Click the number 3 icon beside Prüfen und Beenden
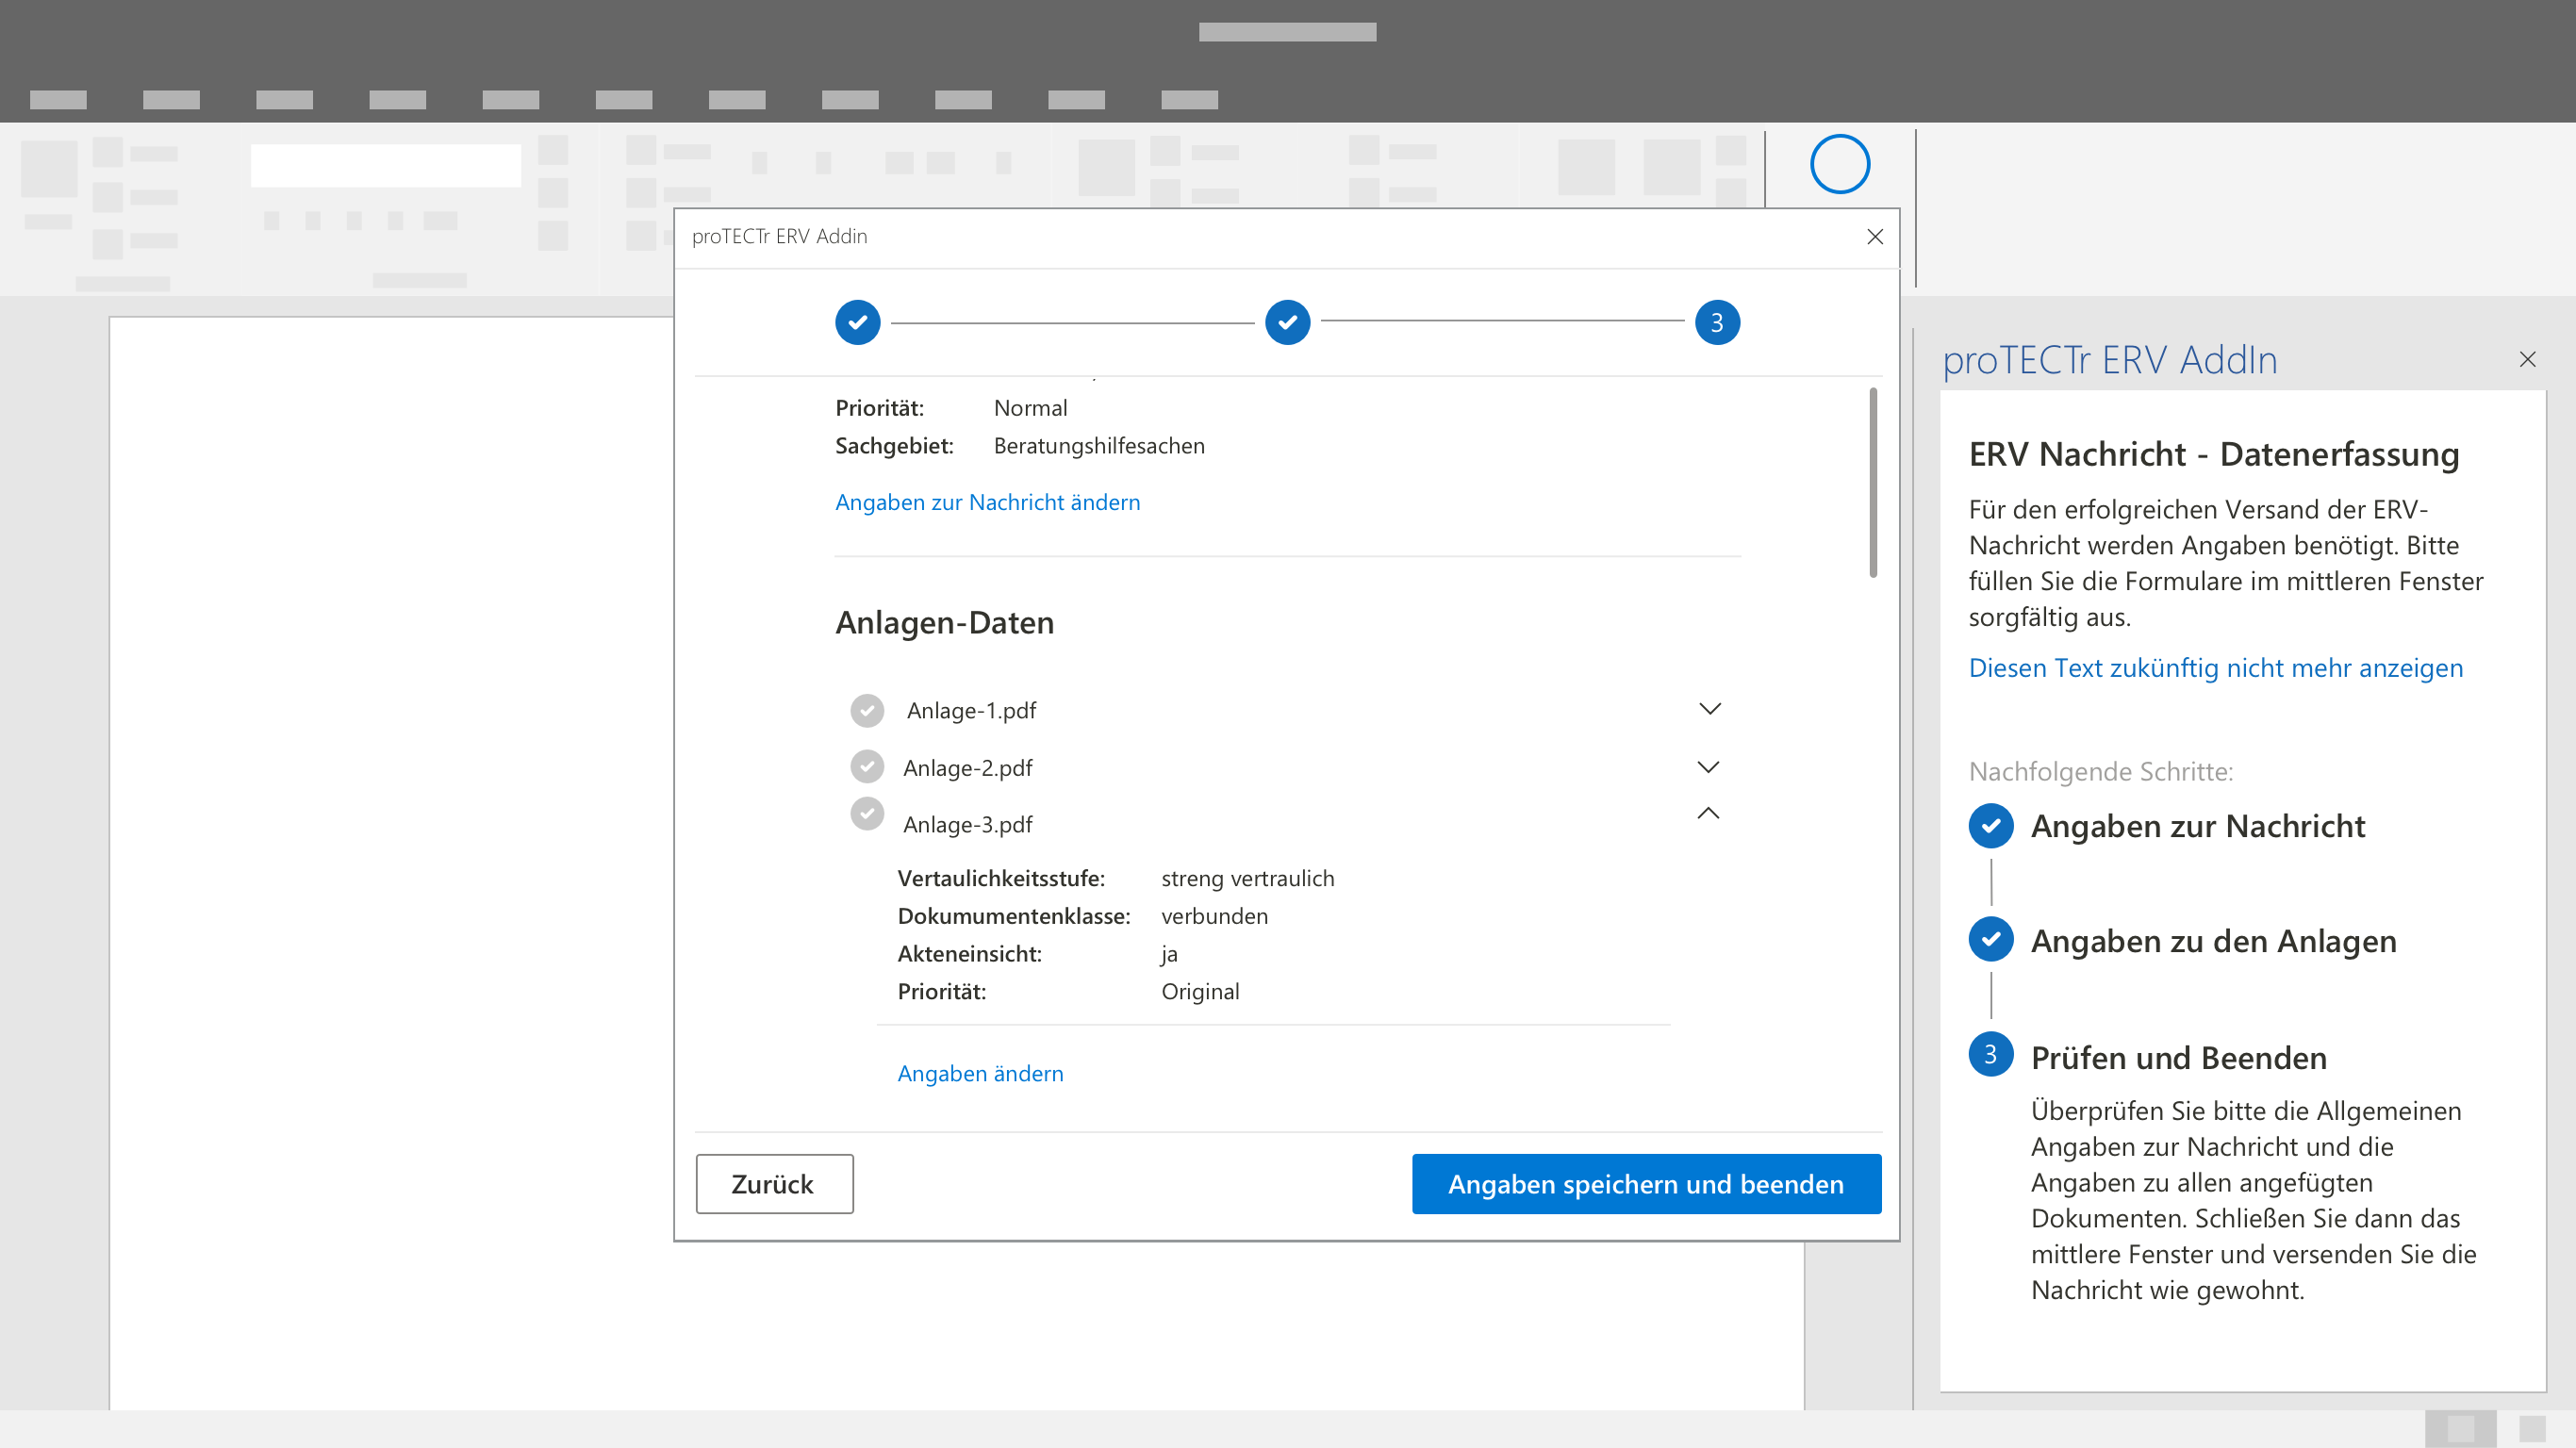The width and height of the screenshot is (2576, 1448). point(1990,1055)
